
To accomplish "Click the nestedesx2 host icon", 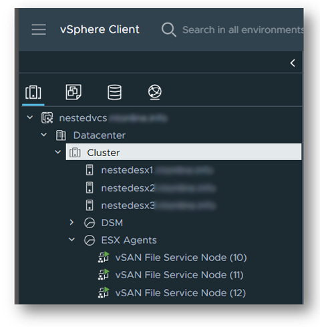I will [x=90, y=188].
